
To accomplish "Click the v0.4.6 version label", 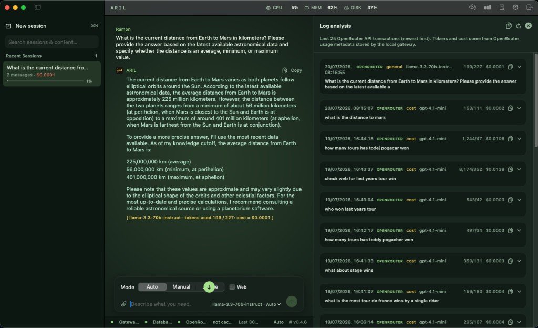I will click(x=298, y=322).
